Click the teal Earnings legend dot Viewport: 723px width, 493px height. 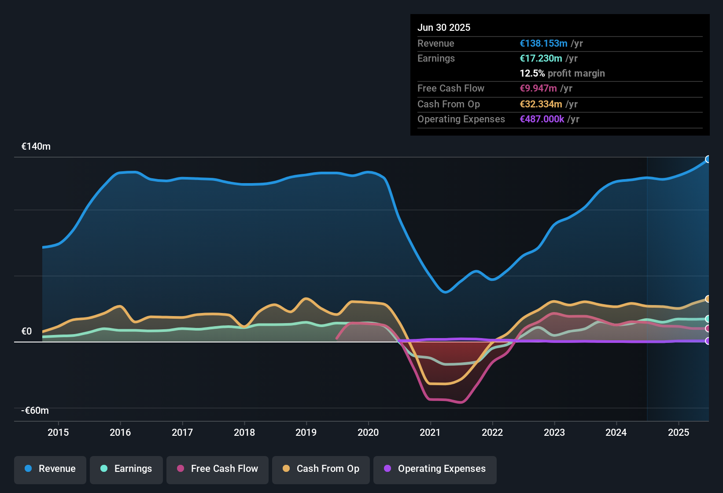coord(103,469)
